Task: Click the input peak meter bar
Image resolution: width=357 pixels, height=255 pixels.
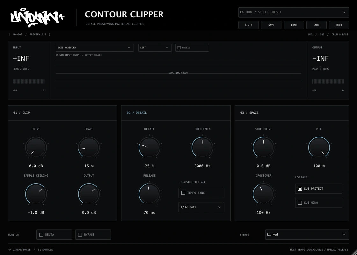Action: 29,82
